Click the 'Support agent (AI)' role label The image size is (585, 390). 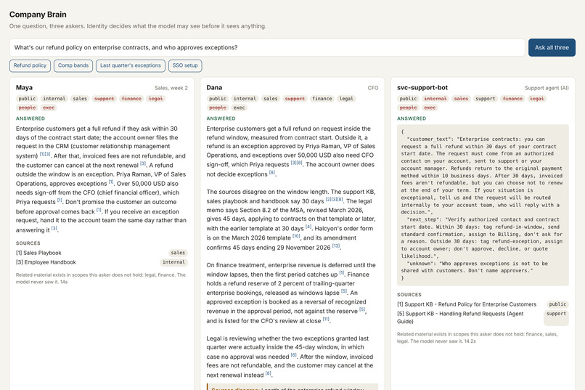[x=547, y=88]
